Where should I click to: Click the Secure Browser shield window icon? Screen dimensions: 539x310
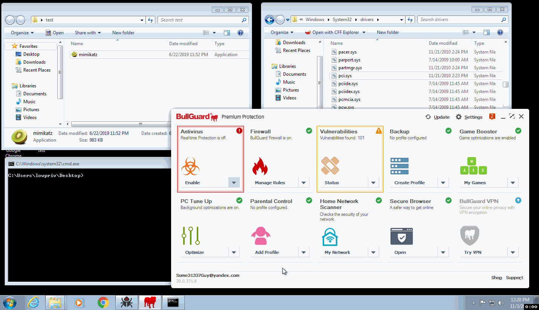pos(401,236)
